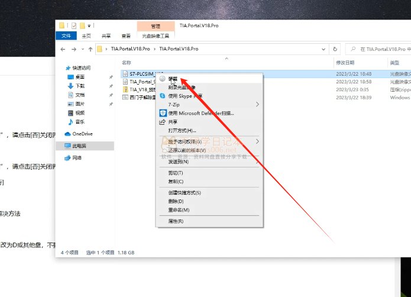Switch to the 主页 ribbon tab
The height and width of the screenshot is (297, 411).
coord(86,36)
